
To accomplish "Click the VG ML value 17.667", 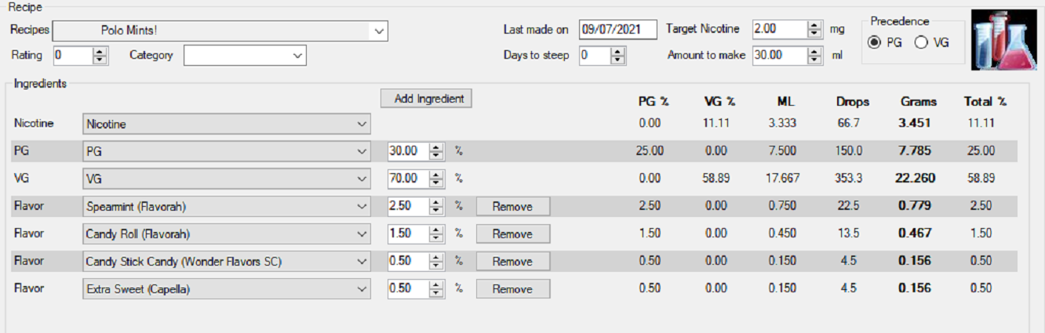I will [783, 178].
